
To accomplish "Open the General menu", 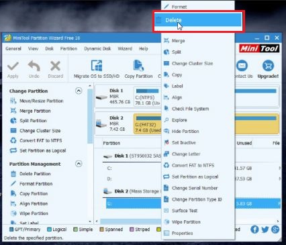I will (13, 48).
